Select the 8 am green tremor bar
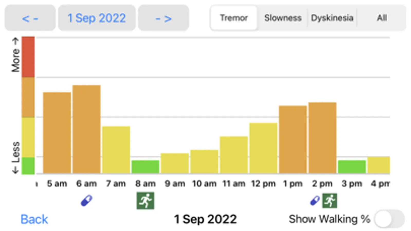411x231 pixels. coord(145,167)
